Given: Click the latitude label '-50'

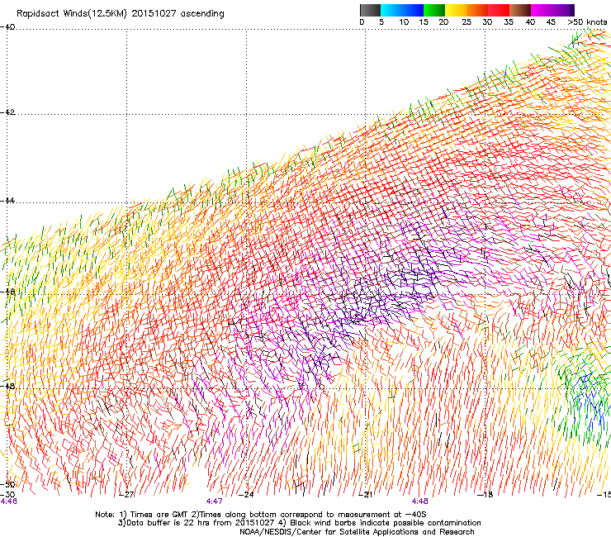Looking at the screenshot, I should [7, 484].
